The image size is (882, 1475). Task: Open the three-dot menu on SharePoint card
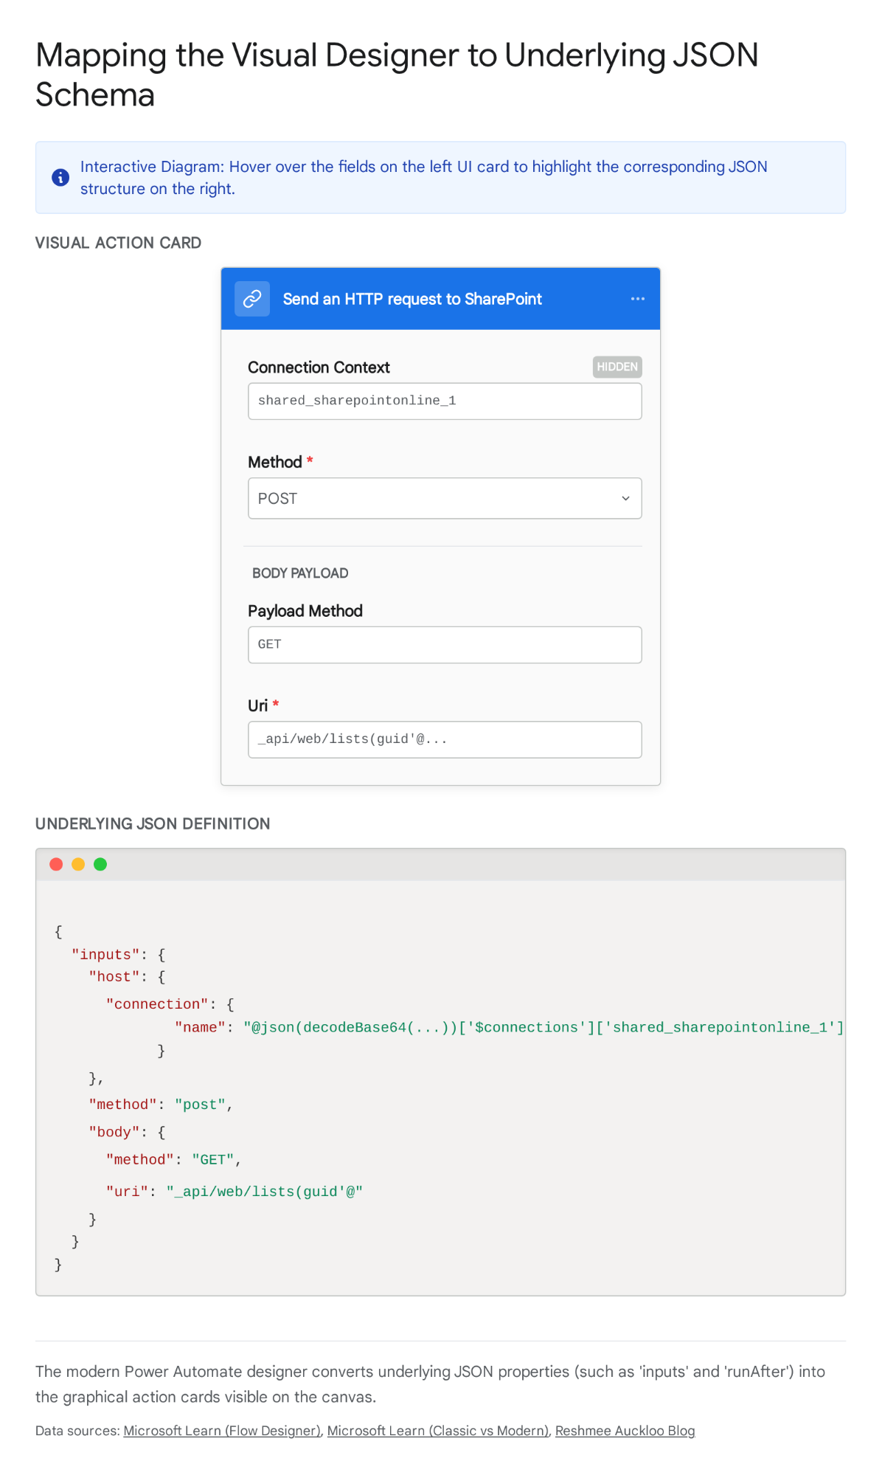click(x=637, y=299)
